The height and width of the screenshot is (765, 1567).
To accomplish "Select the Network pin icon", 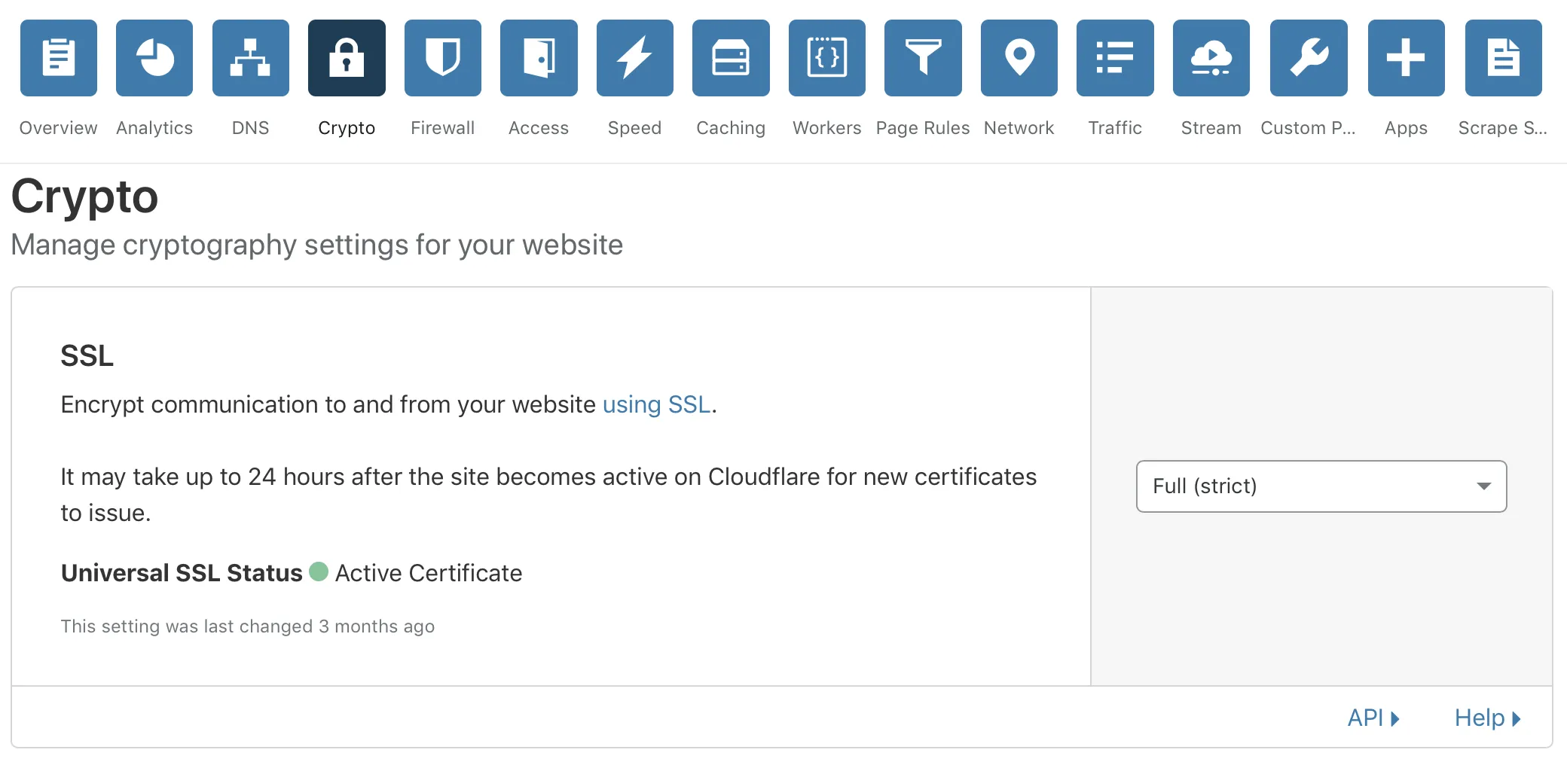I will click(x=1019, y=57).
